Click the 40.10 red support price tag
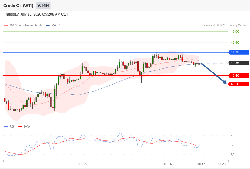Image resolution: width=250 pixels, height=169 pixels. coord(239,84)
